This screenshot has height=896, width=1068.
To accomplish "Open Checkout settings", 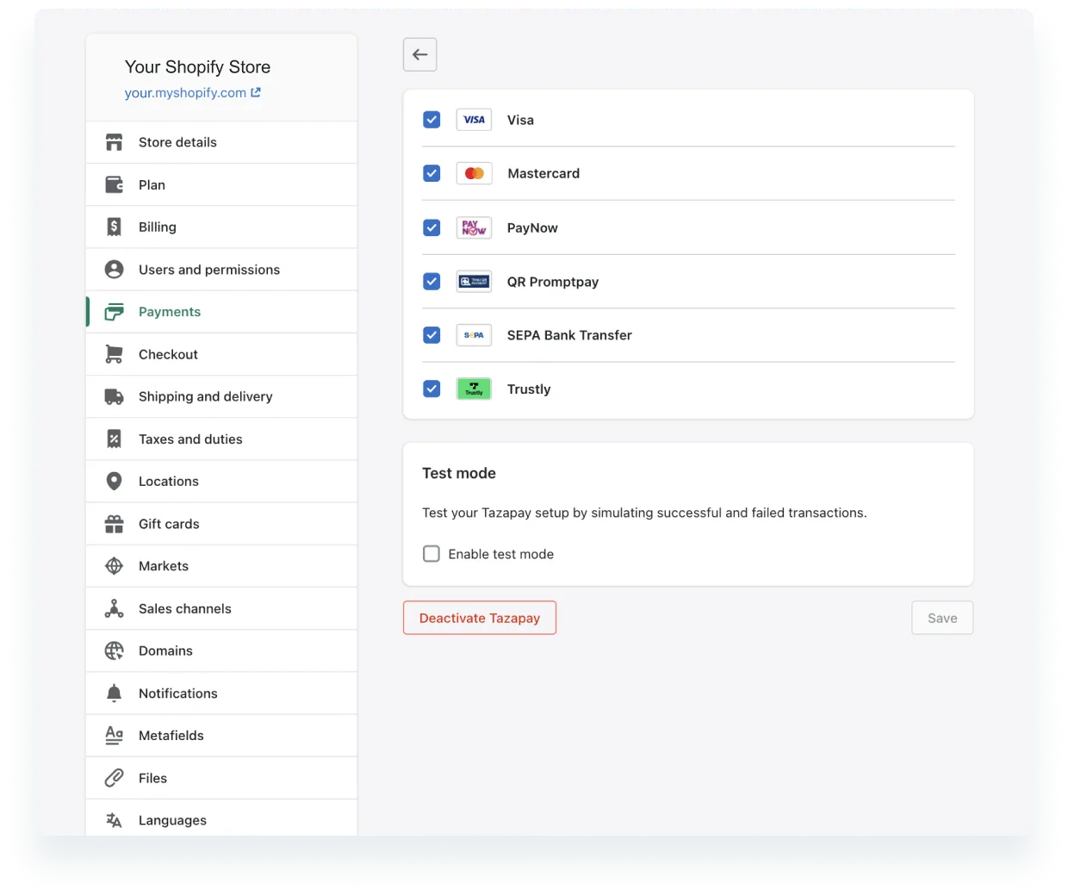I will (x=221, y=354).
